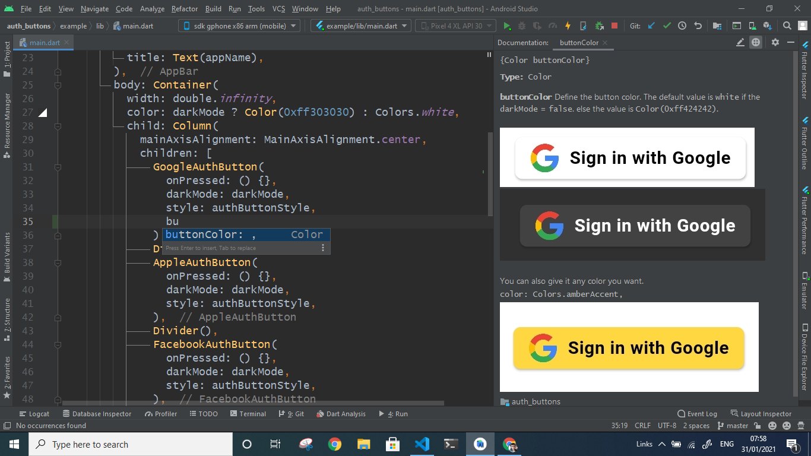Open the Event Log

click(x=698, y=414)
